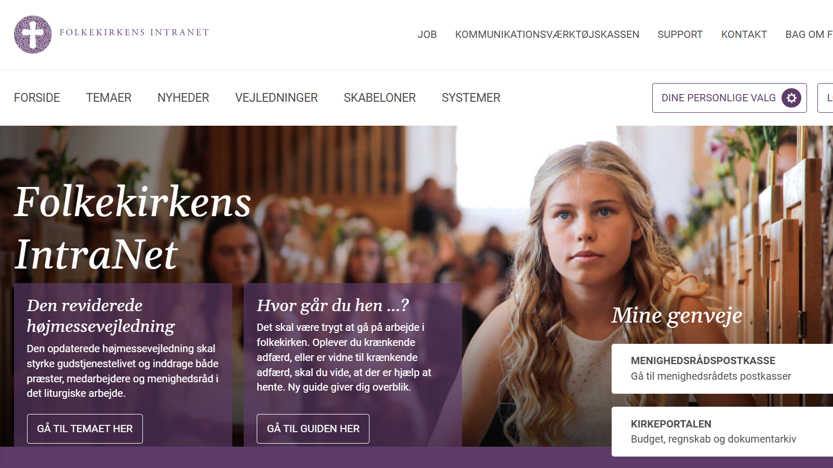833x468 pixels.
Task: Go to the SUPPORT page
Action: click(x=680, y=34)
